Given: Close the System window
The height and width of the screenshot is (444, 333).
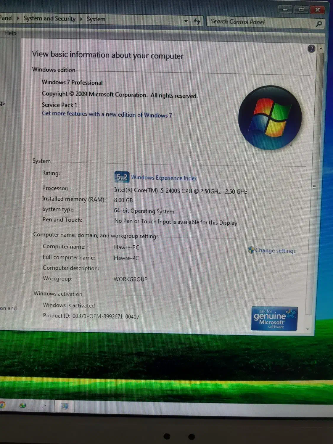Looking at the screenshot, I should (x=317, y=10).
